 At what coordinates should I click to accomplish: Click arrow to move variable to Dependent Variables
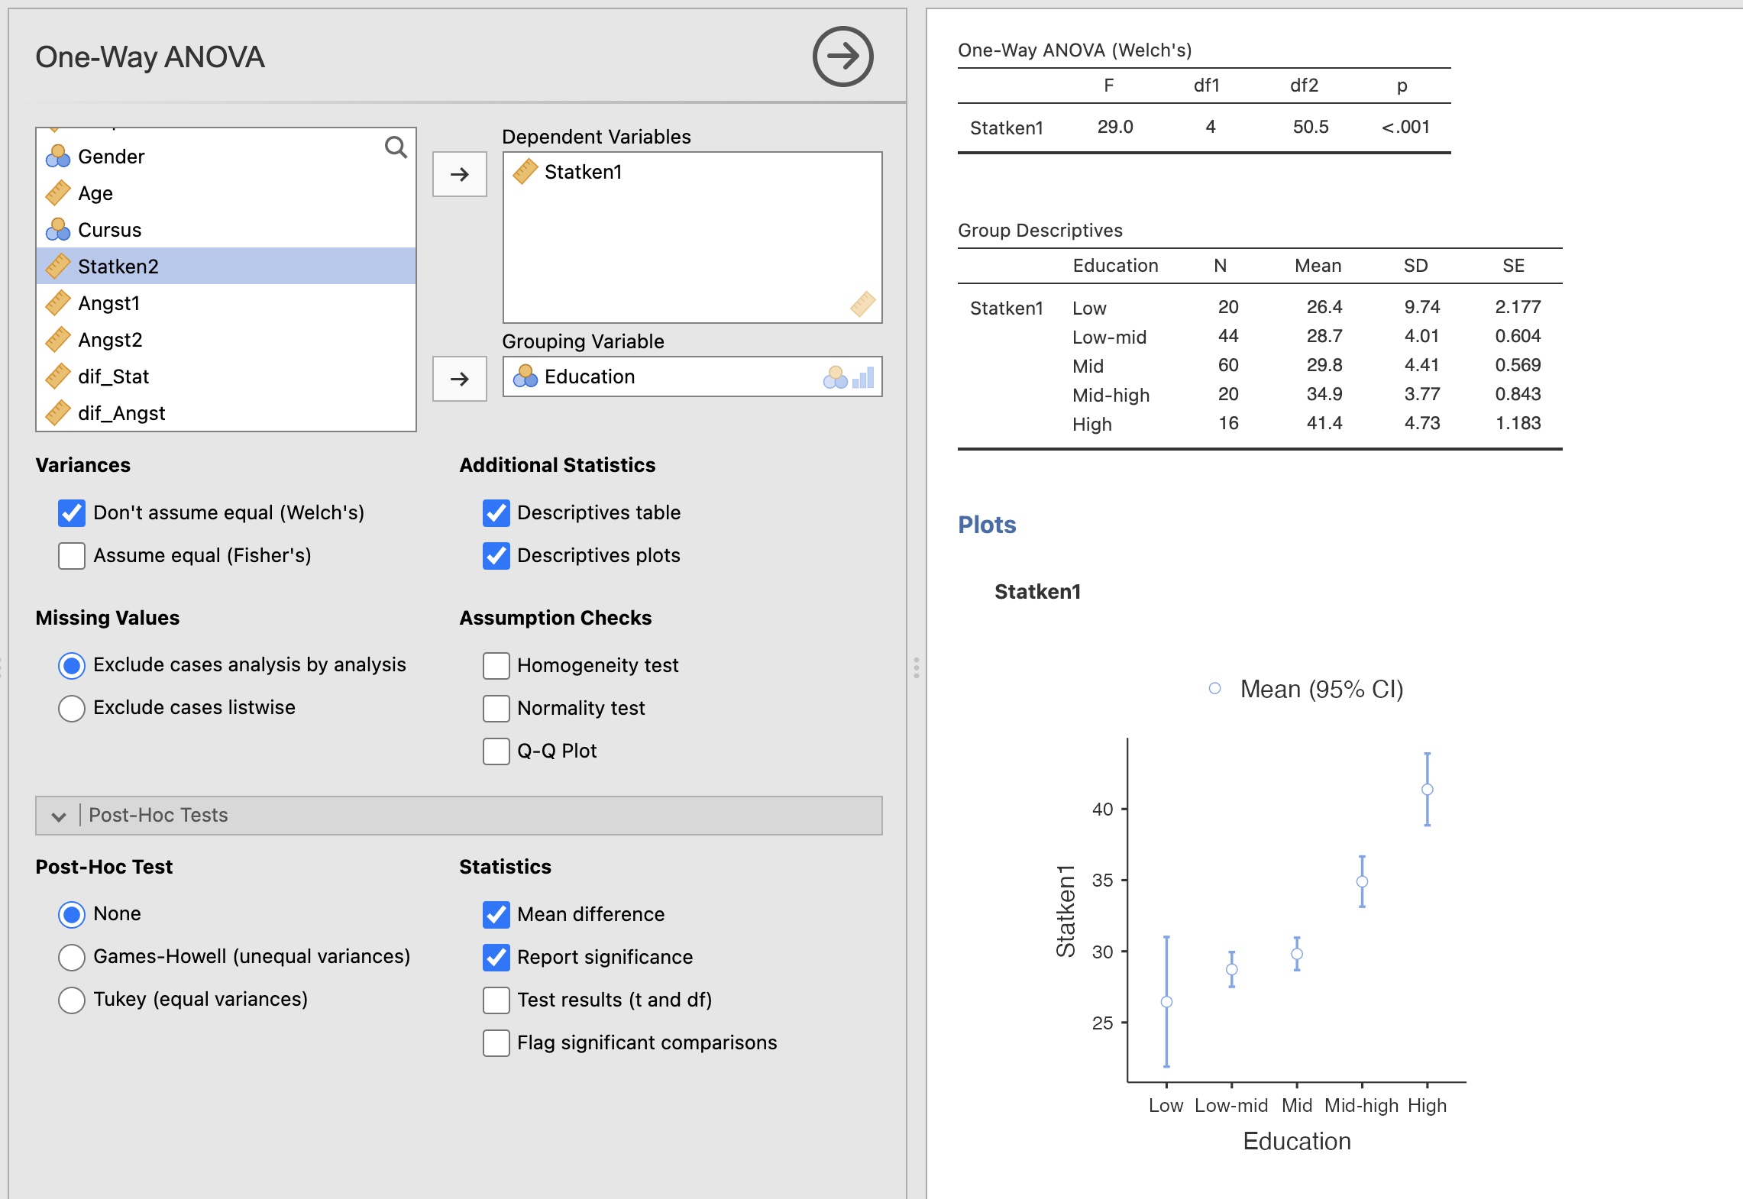coord(459,174)
